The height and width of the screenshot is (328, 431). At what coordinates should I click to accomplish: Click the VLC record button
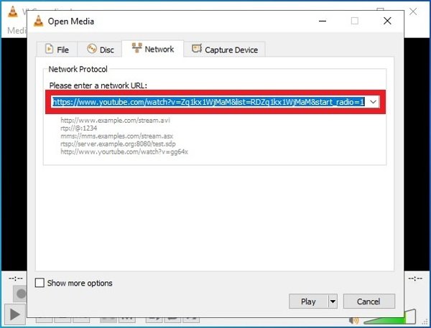[21, 294]
